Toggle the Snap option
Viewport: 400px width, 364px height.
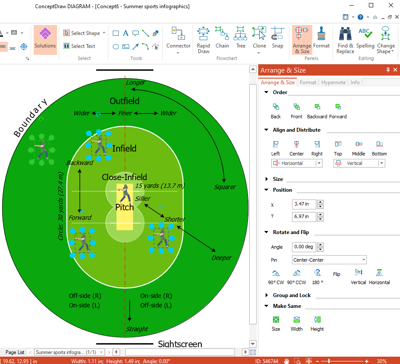click(x=278, y=38)
